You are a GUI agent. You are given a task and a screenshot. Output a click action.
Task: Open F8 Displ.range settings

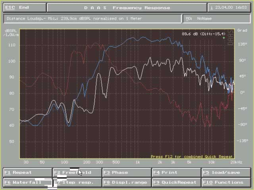(x=127, y=182)
